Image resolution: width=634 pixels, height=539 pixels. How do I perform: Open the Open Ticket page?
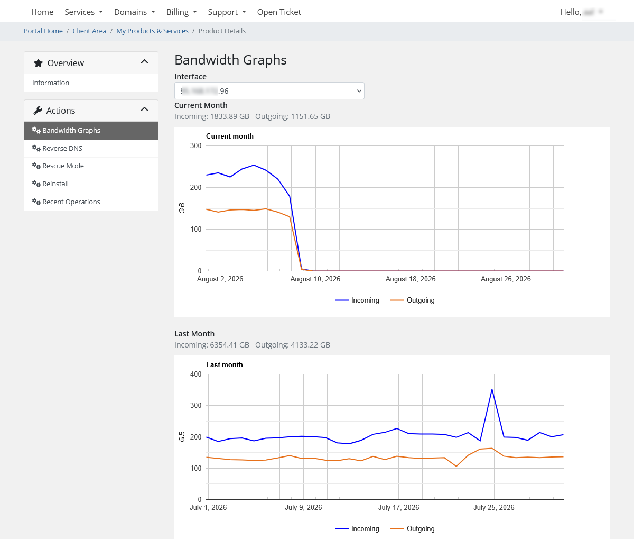pyautogui.click(x=279, y=12)
